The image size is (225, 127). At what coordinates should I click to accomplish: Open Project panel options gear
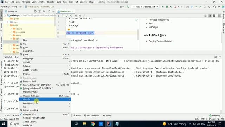click(49, 11)
